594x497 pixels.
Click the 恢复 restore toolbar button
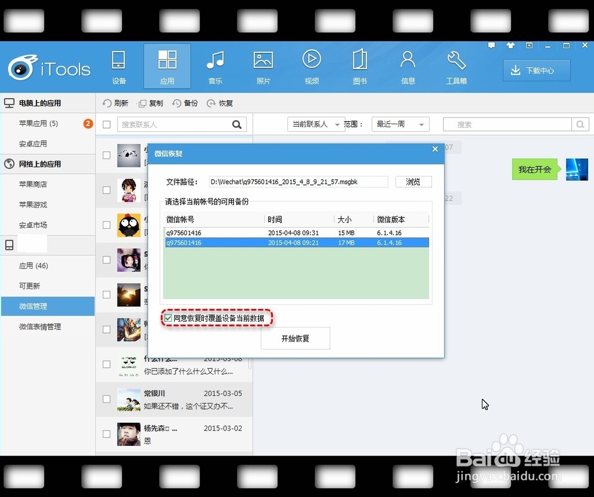pos(220,103)
